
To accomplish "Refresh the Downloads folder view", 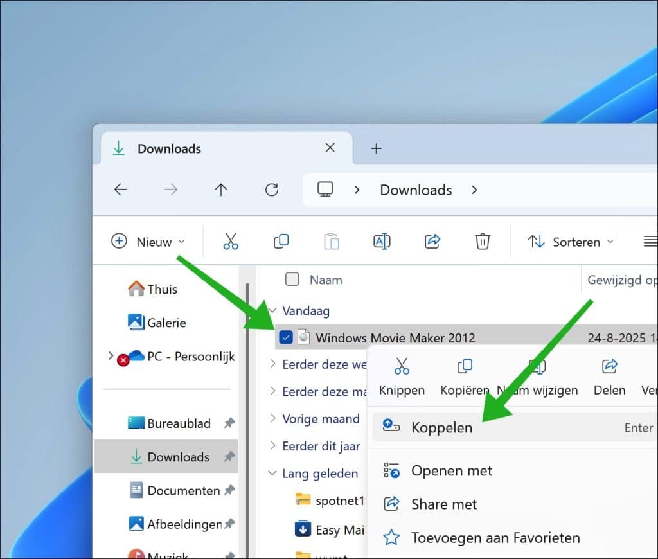I will pyautogui.click(x=272, y=190).
